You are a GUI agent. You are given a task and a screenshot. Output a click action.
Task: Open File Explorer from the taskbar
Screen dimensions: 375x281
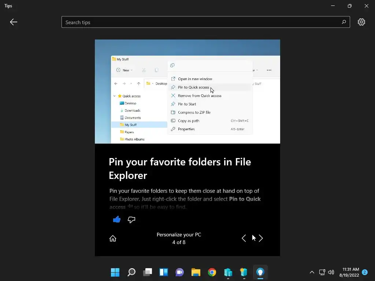pos(196,272)
